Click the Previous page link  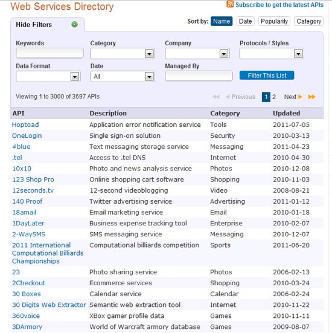tap(243, 97)
